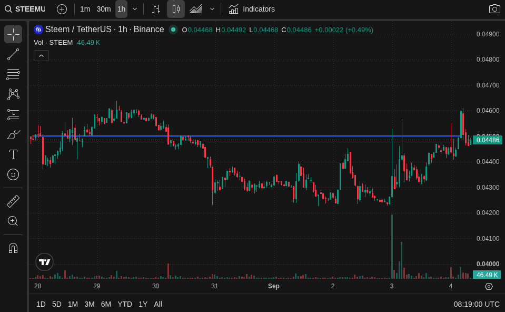Viewport: 505px width, 312px height.
Task: Click the 0.04900 price scale label
Action: (x=488, y=34)
